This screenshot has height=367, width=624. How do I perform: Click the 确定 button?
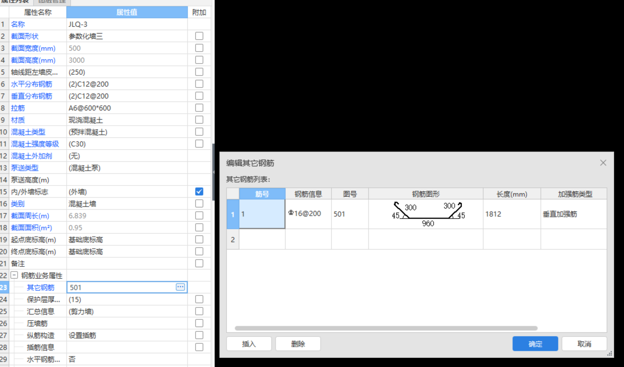pyautogui.click(x=535, y=344)
